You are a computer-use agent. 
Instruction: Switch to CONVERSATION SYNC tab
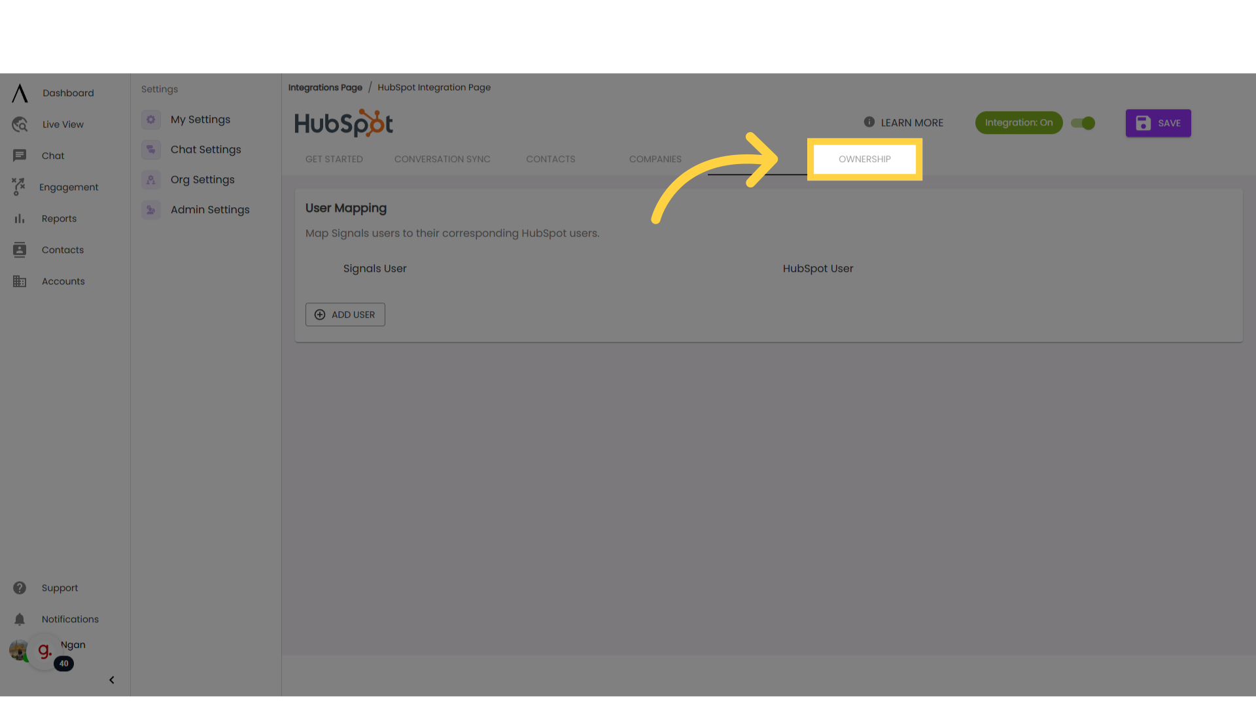(442, 159)
